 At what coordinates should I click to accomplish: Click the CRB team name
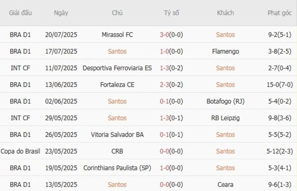pos(117,151)
